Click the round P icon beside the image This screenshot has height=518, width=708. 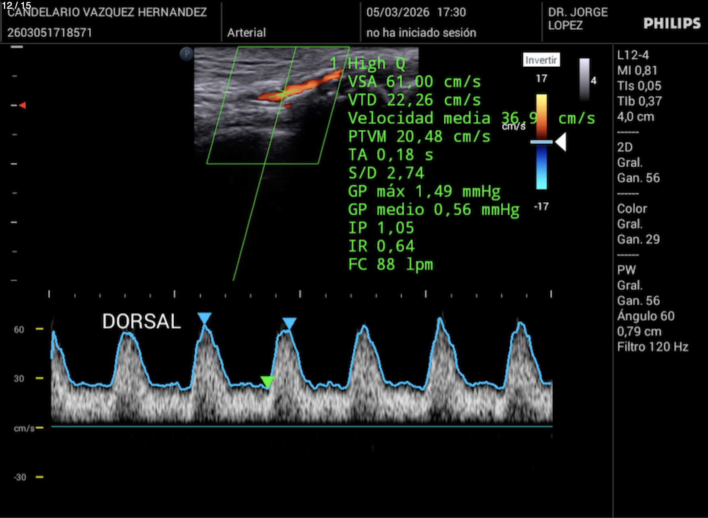pyautogui.click(x=187, y=54)
